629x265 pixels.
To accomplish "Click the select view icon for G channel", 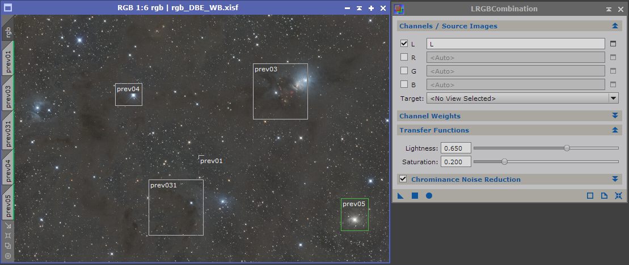I will coord(613,71).
